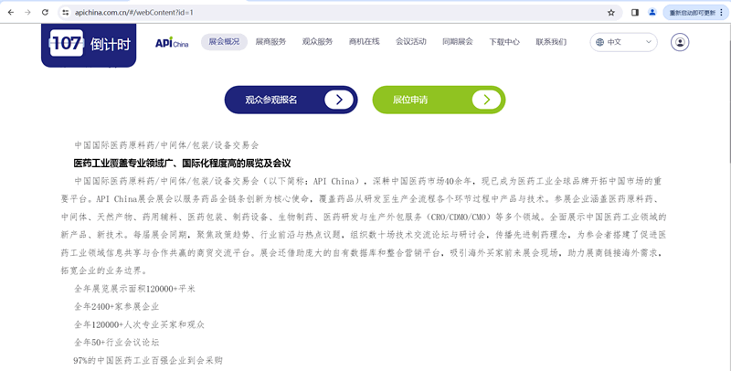This screenshot has width=731, height=371.
Task: Click the 下载中心 nav link
Action: tap(504, 42)
